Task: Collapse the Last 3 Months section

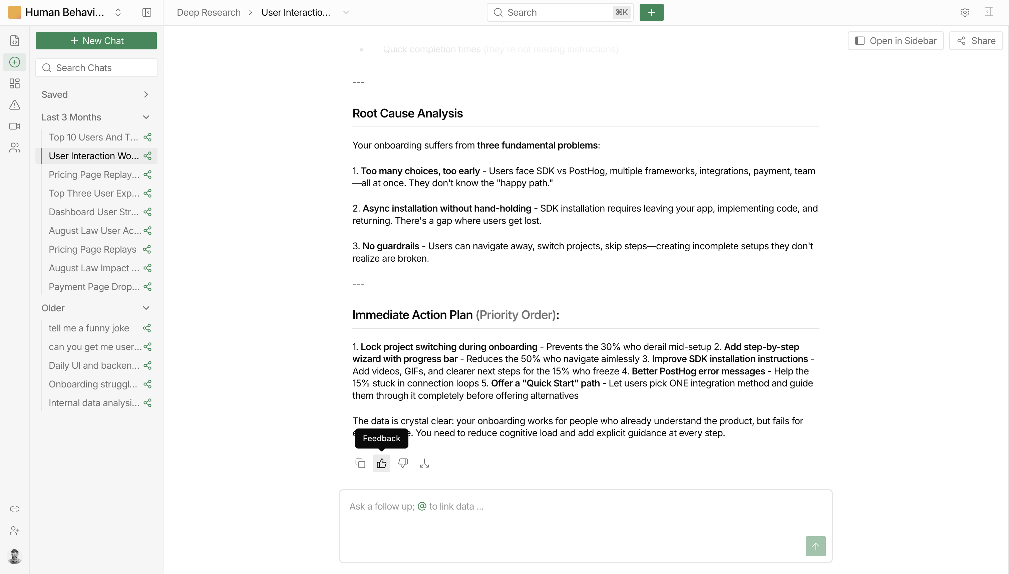Action: 96,117
